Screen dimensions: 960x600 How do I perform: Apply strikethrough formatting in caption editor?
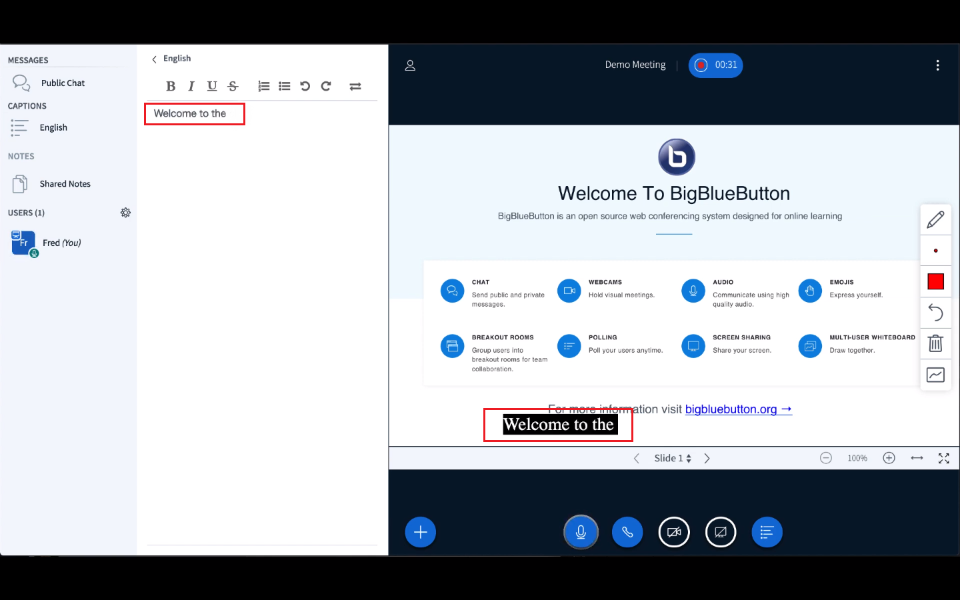[233, 86]
